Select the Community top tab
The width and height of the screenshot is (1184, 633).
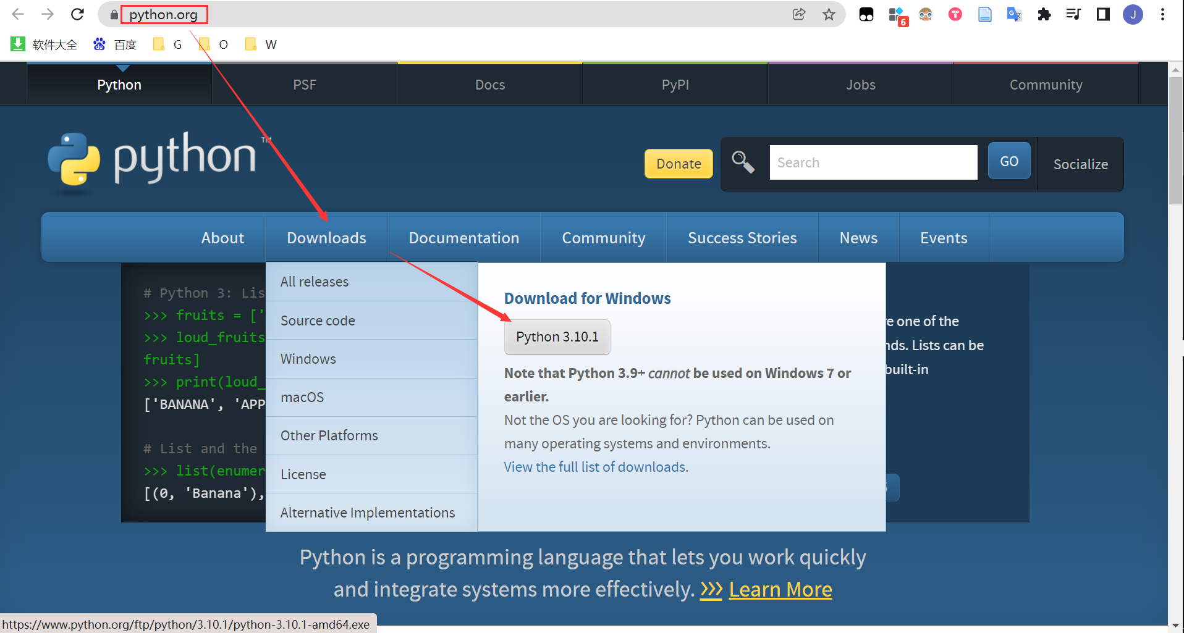pos(1046,85)
